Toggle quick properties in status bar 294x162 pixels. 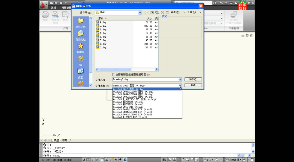(x=125, y=160)
